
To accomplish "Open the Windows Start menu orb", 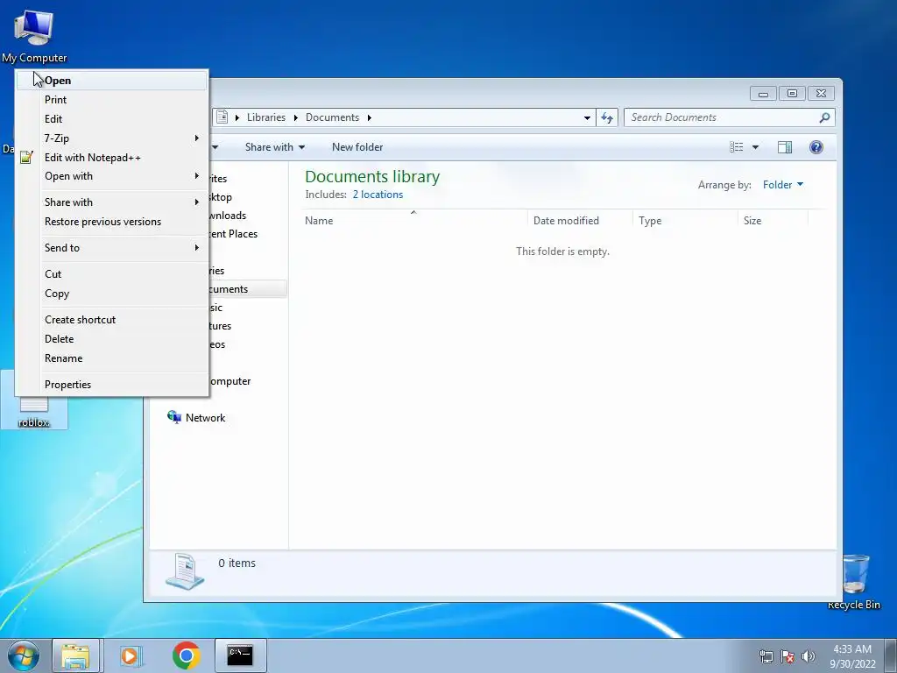I will pos(24,655).
